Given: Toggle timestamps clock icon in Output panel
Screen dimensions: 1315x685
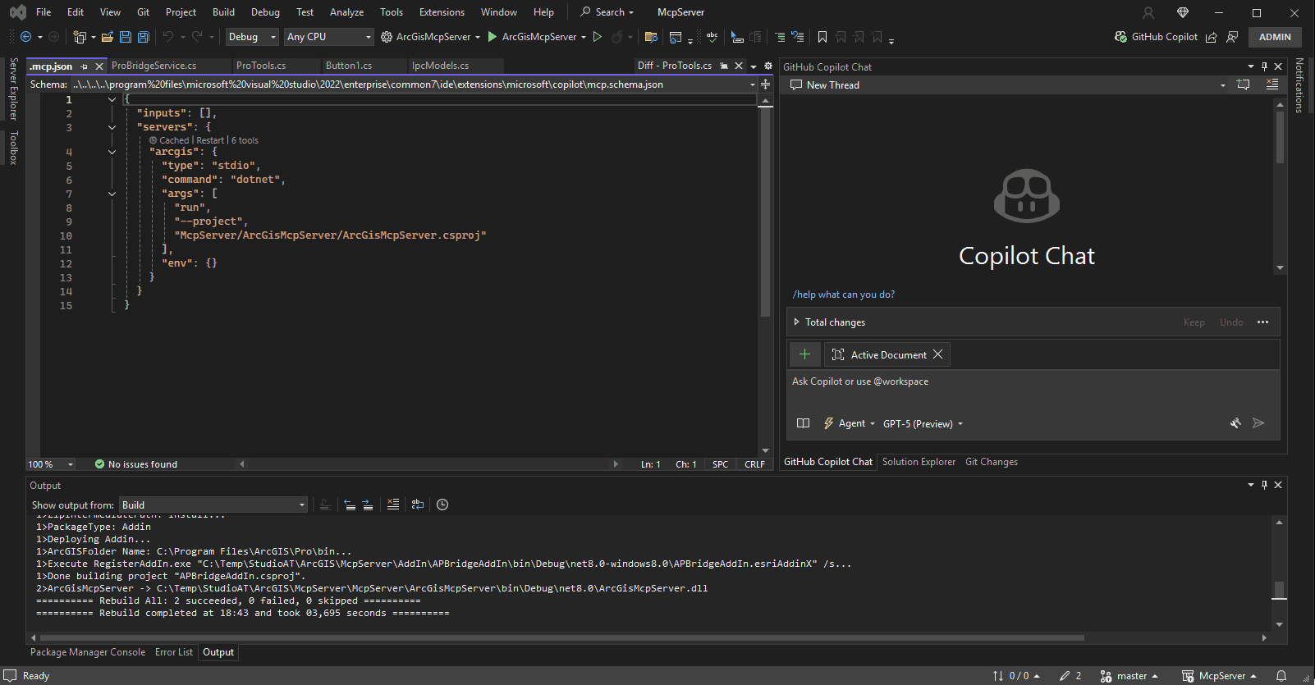Looking at the screenshot, I should pos(442,505).
